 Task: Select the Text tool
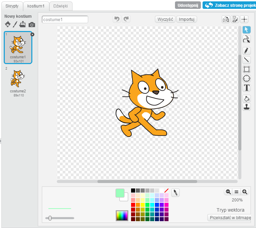pos(246,88)
